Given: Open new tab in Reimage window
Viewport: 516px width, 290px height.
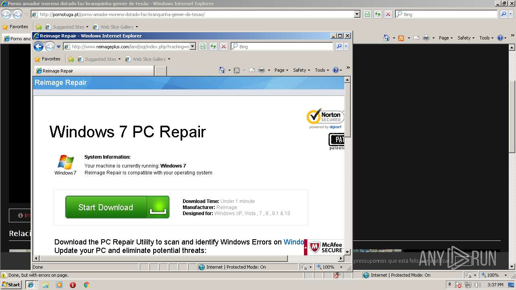Looking at the screenshot, I should 161,71.
